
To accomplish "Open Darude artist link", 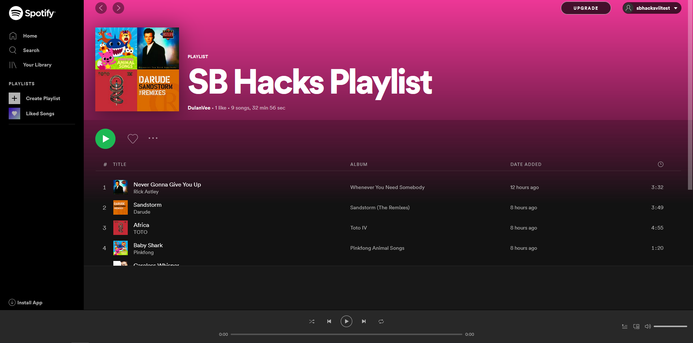I will point(142,212).
